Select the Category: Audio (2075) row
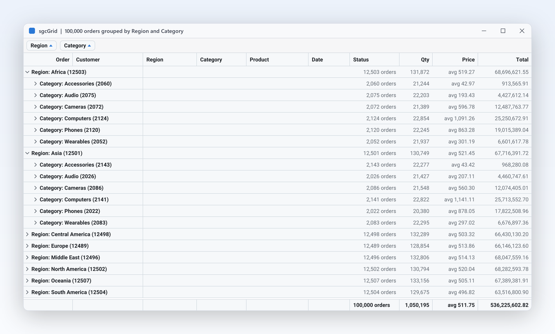Screen dimensions: 555x334 (277, 95)
